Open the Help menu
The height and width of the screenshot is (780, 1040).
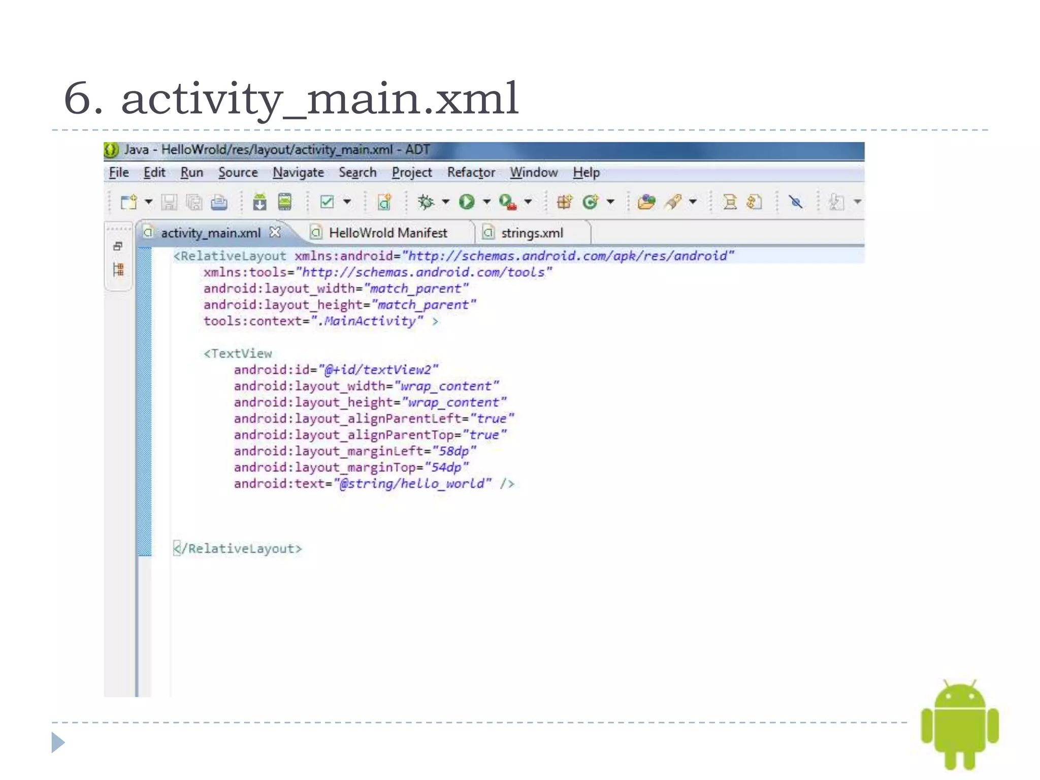pyautogui.click(x=587, y=173)
